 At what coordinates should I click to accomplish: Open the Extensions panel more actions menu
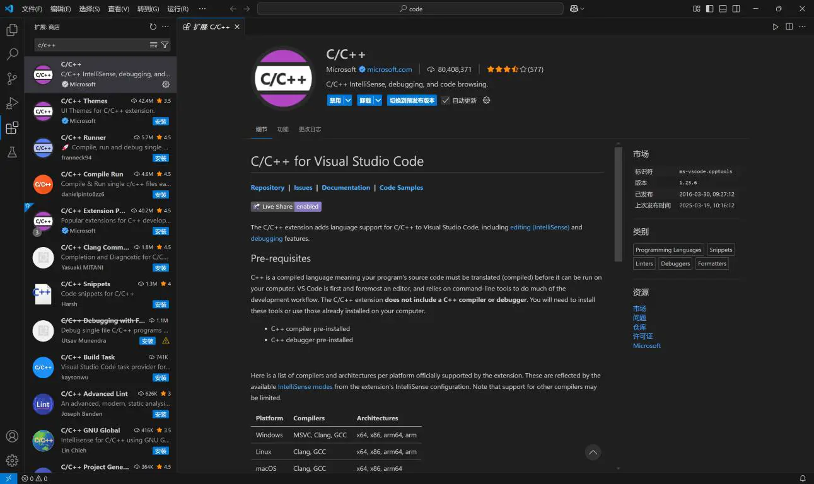(x=165, y=27)
